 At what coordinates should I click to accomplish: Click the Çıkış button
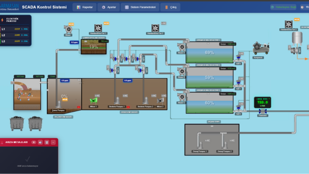171,7
